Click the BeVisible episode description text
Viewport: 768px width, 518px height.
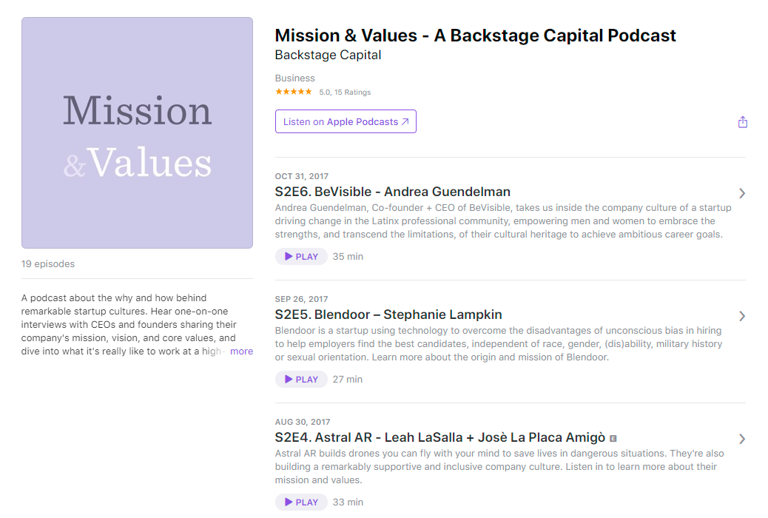point(503,221)
